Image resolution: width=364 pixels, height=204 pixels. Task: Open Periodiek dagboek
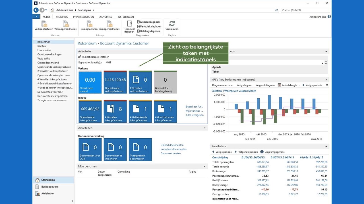(149, 26)
